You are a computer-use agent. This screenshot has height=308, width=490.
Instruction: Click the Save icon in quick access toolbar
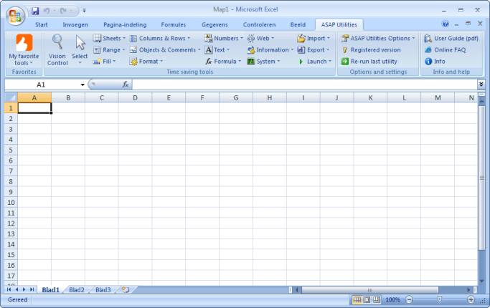click(x=35, y=11)
